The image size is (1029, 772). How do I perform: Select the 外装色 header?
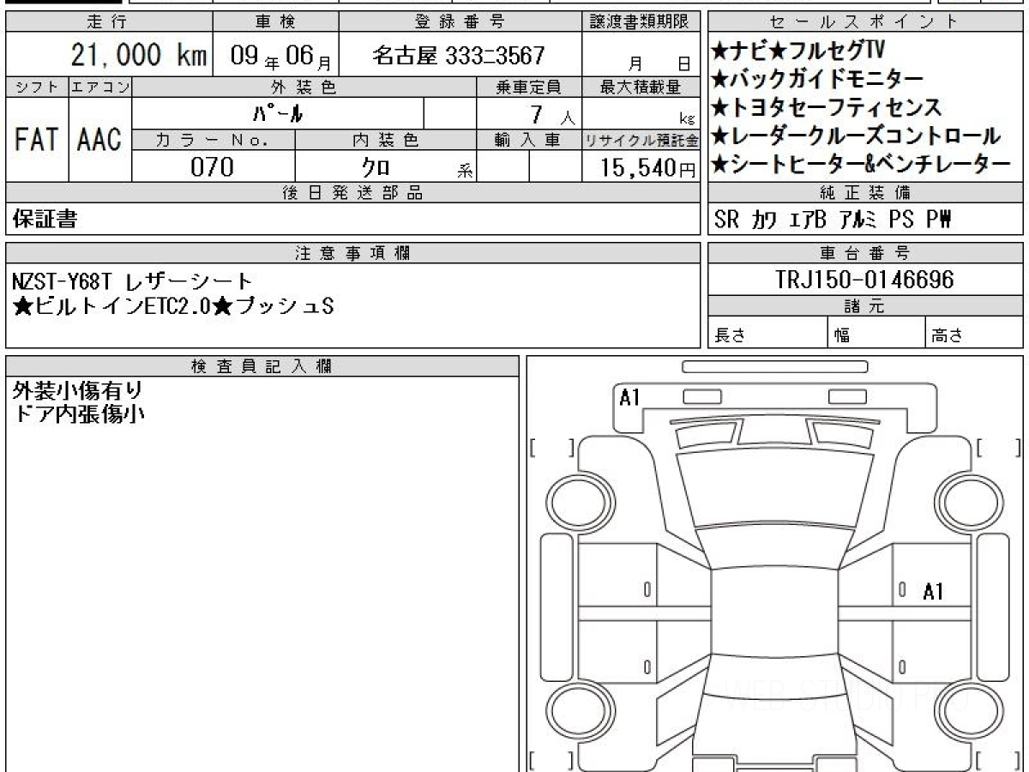click(x=304, y=87)
